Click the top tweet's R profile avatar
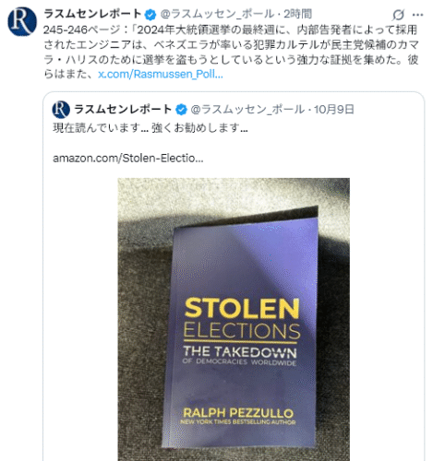 [22, 21]
